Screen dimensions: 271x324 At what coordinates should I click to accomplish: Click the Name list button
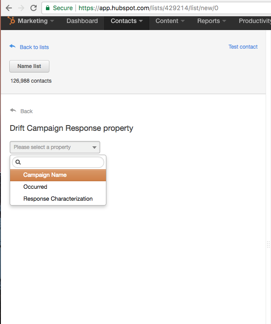[29, 66]
